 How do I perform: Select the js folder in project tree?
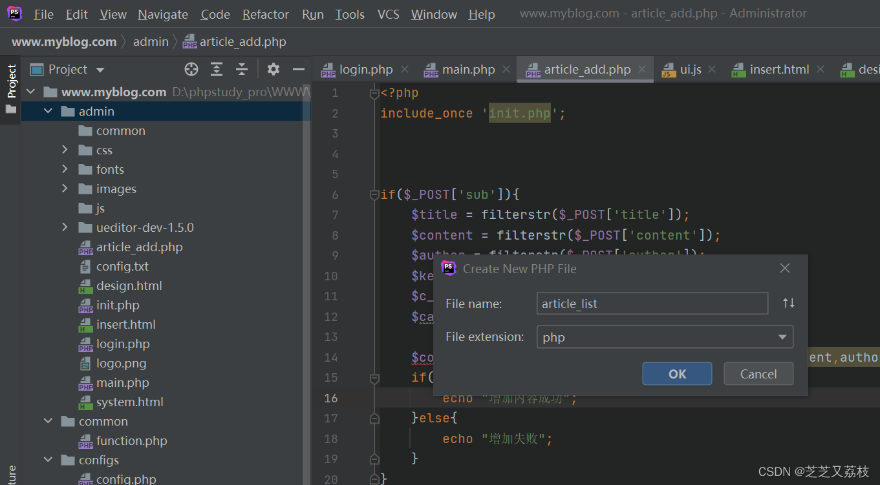(x=100, y=208)
